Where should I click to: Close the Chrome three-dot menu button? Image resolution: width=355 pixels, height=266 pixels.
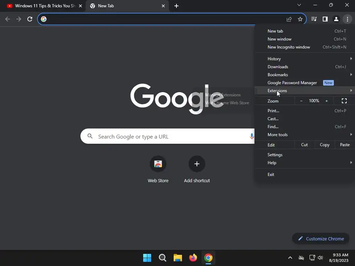coord(347,19)
